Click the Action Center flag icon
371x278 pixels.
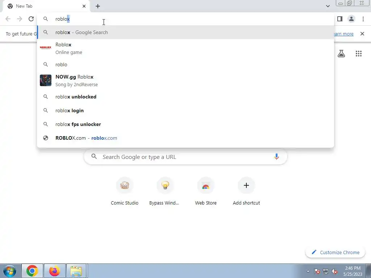(x=317, y=271)
